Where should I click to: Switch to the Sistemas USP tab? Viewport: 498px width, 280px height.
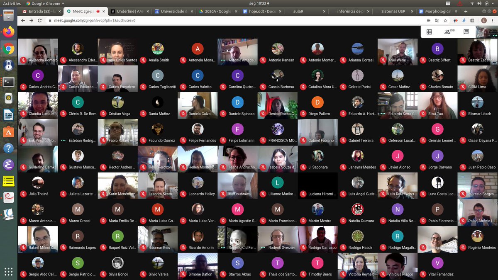393,11
